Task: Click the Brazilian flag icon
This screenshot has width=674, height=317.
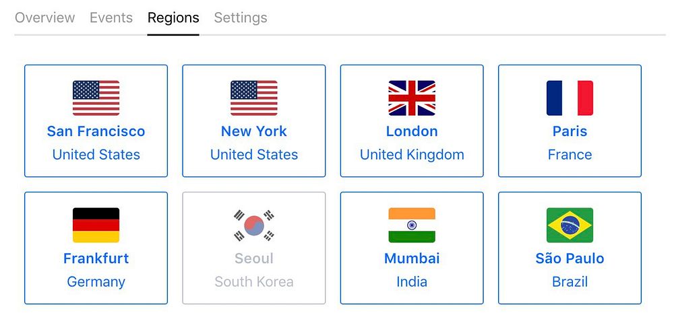Action: (x=570, y=225)
